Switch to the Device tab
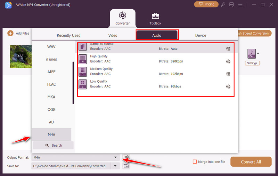Viewport: 278px width, 176px height. 201,35
